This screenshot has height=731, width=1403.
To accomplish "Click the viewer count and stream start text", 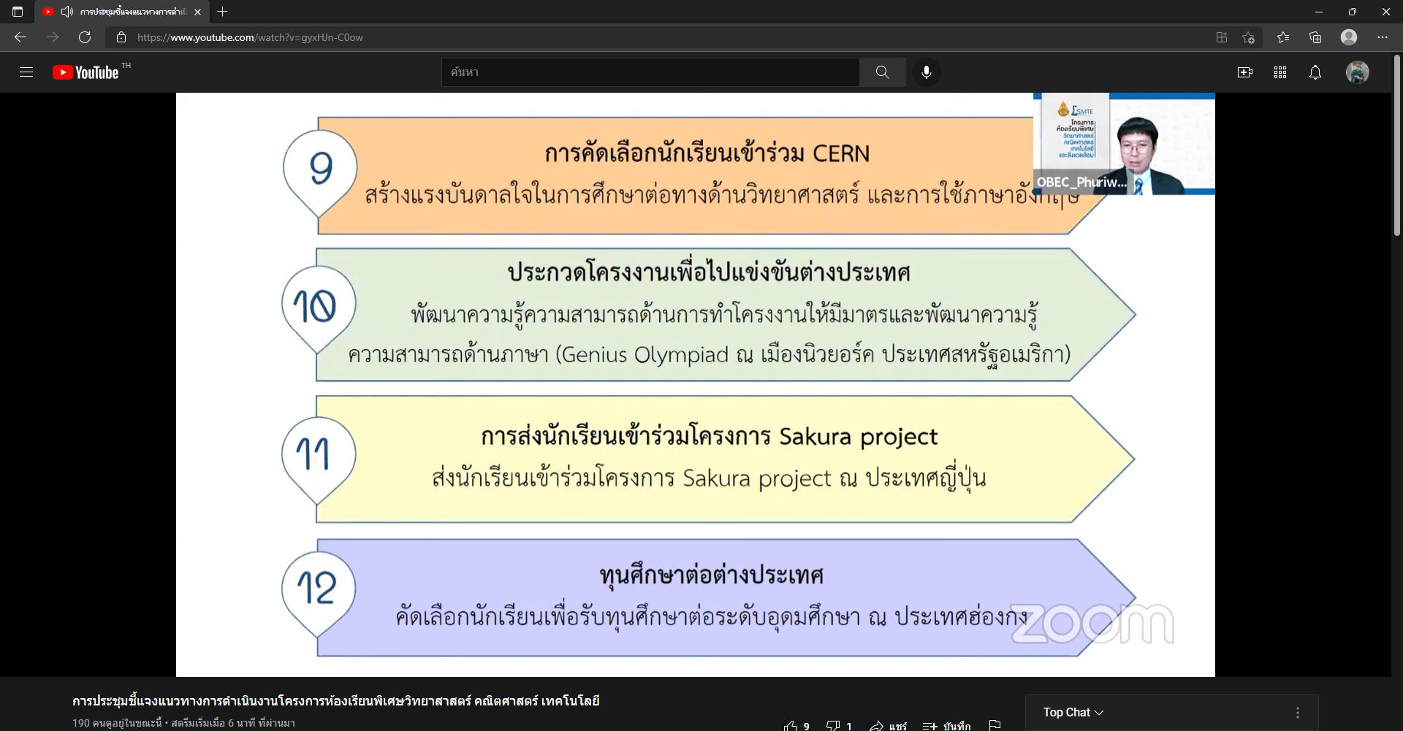I will [183, 723].
